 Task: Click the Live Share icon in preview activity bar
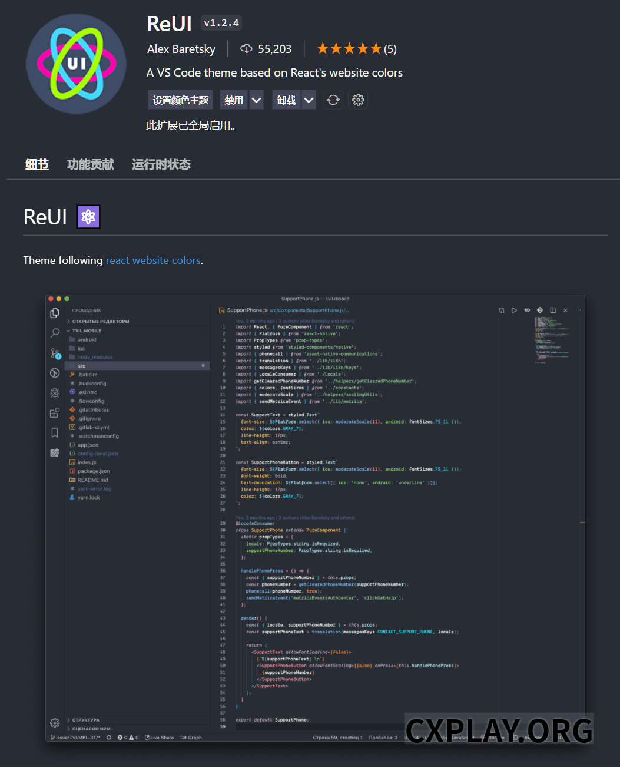point(55,453)
